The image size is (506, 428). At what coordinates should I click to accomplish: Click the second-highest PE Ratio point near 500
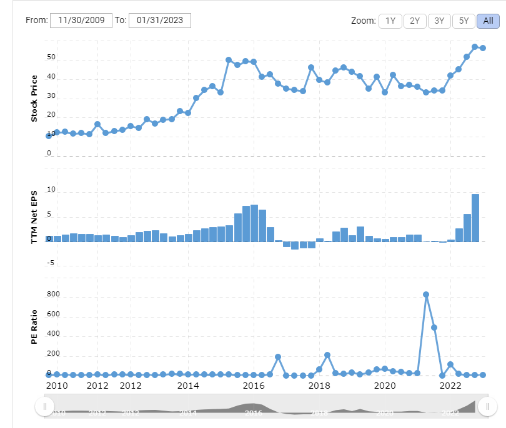(434, 328)
